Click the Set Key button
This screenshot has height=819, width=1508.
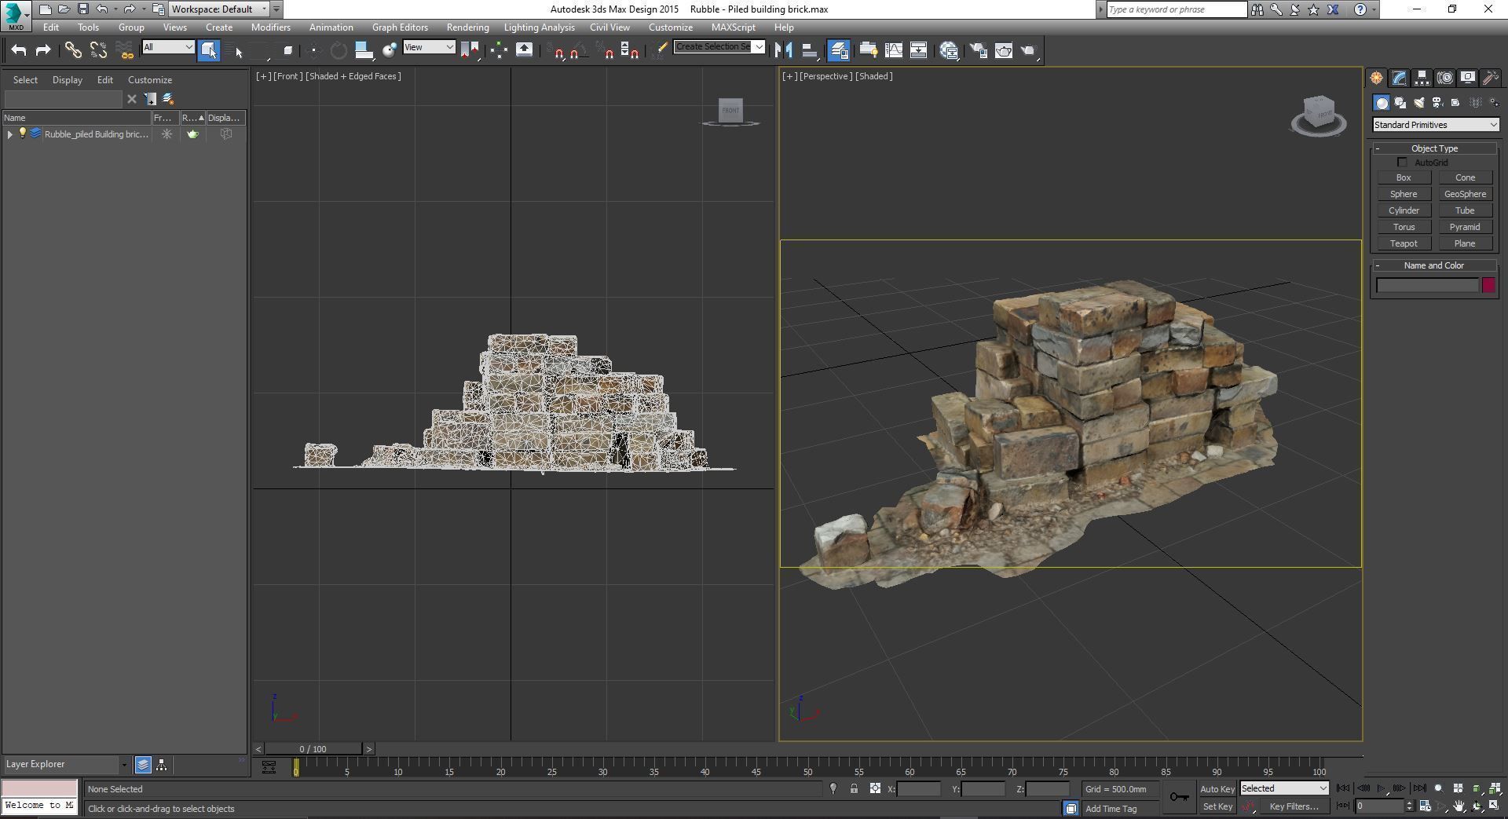point(1217,806)
